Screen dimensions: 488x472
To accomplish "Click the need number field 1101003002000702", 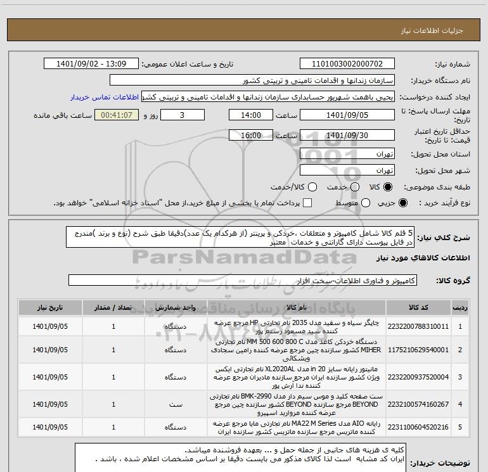I will pos(347,64).
